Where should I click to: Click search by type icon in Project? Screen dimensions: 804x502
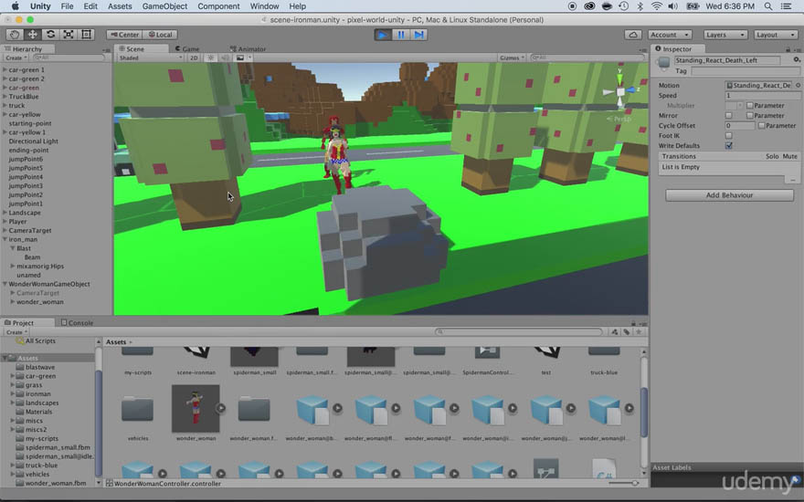pyautogui.click(x=614, y=332)
